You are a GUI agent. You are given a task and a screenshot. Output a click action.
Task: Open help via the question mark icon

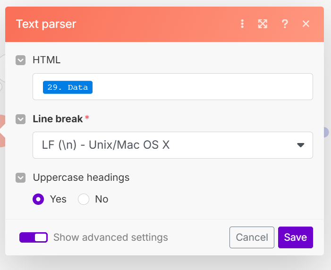pos(285,24)
